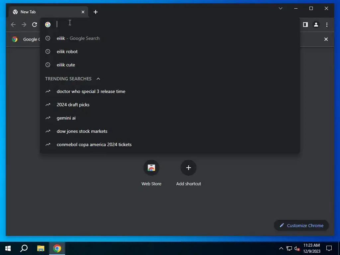Click trending arrow icon beside 'gemini ai'
This screenshot has width=340, height=255.
(x=48, y=118)
